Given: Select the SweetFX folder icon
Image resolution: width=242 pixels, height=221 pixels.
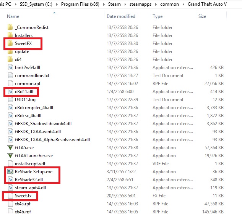Looking at the screenshot, I should click(10, 43).
